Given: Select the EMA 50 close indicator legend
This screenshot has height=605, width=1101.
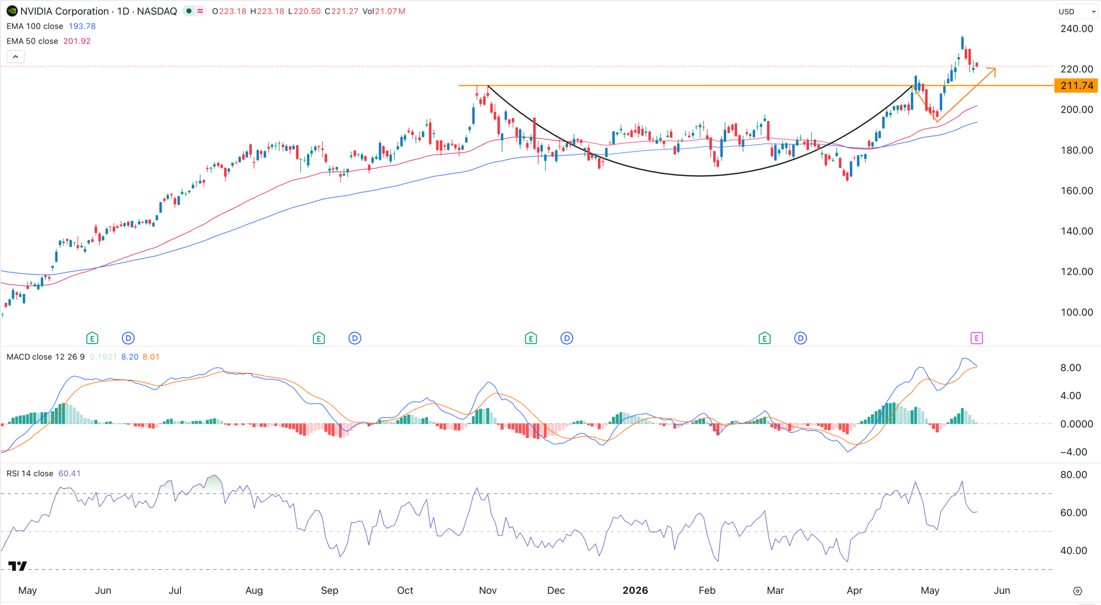Looking at the screenshot, I should click(x=32, y=41).
